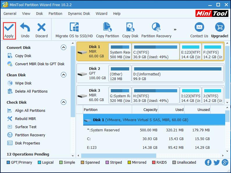Discard all pending changes

click(42, 31)
